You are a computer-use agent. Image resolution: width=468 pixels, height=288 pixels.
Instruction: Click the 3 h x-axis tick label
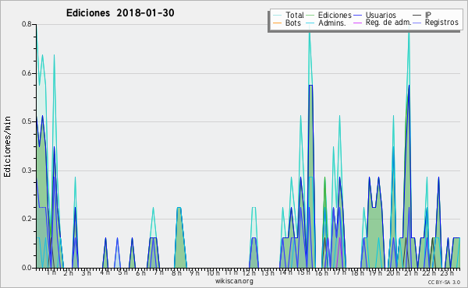click(x=87, y=272)
